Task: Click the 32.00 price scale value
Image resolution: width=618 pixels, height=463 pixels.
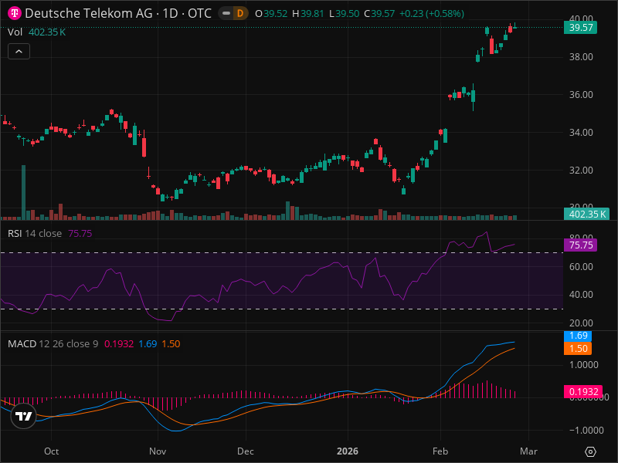Action: tap(581, 170)
